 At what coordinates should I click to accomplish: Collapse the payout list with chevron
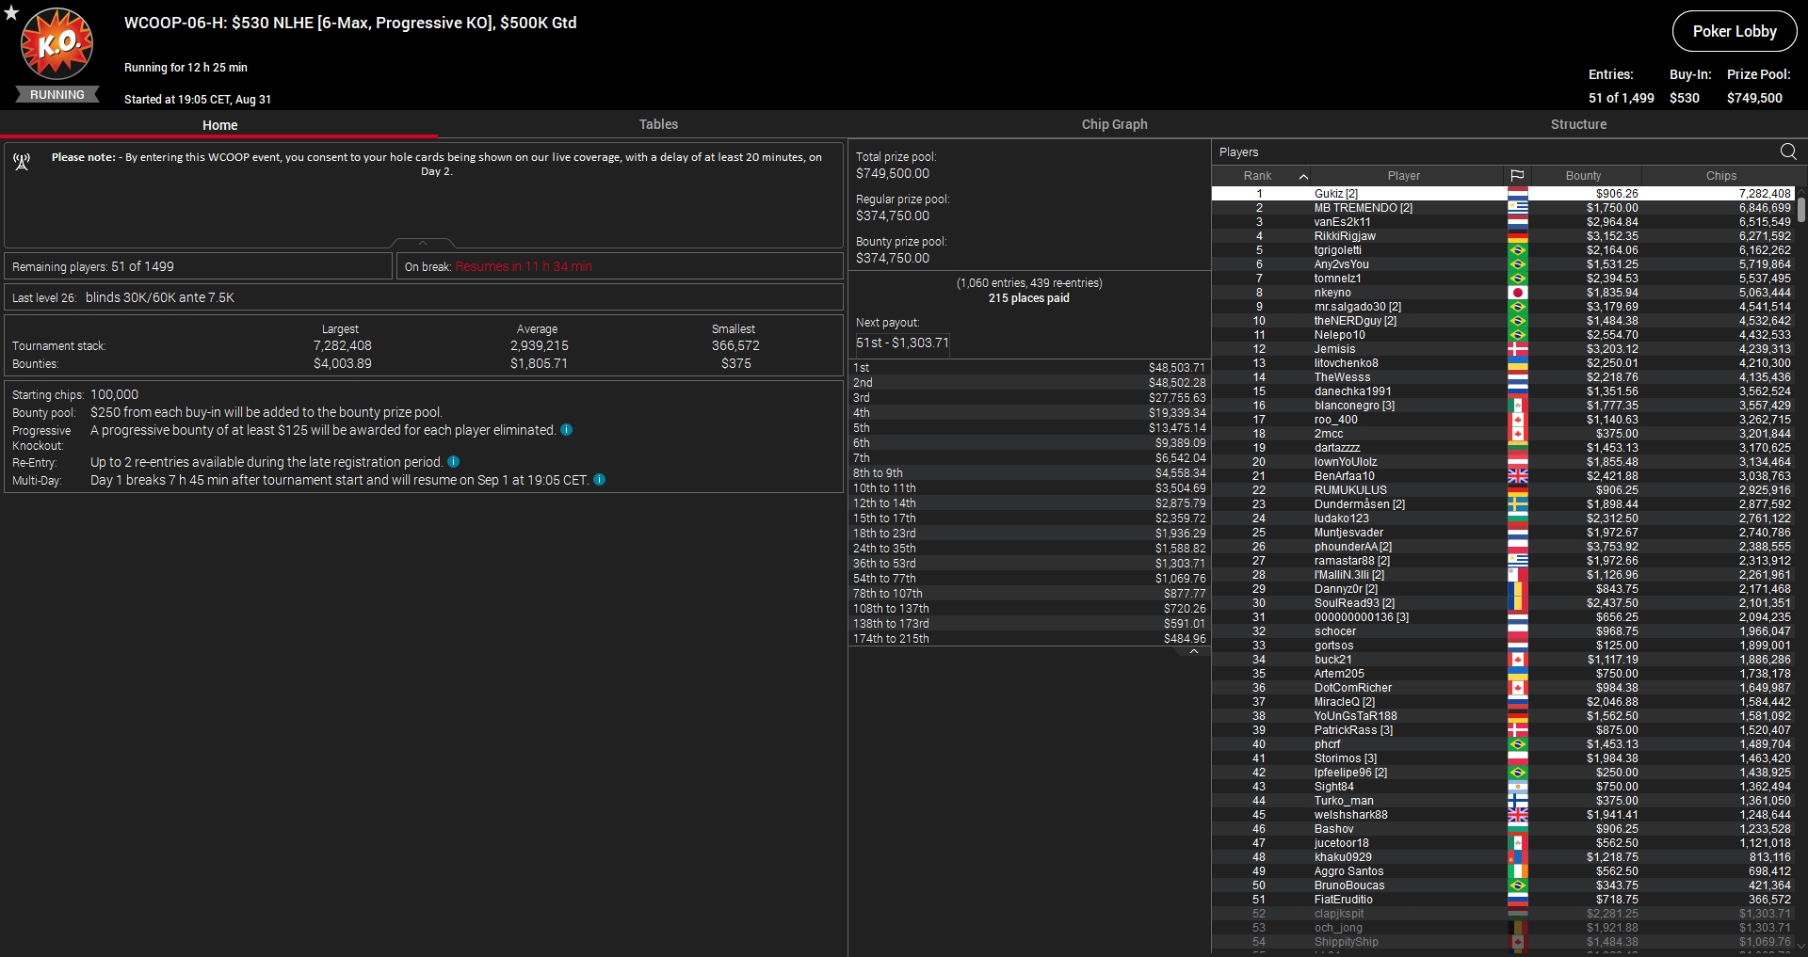pyautogui.click(x=1193, y=651)
